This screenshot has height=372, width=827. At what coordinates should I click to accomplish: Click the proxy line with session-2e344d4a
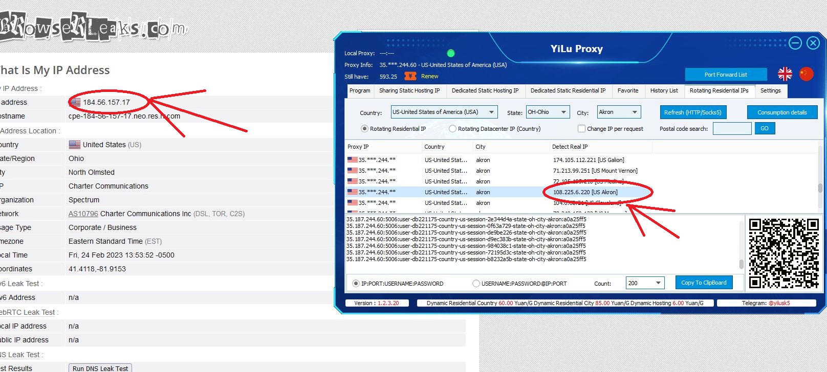466,219
